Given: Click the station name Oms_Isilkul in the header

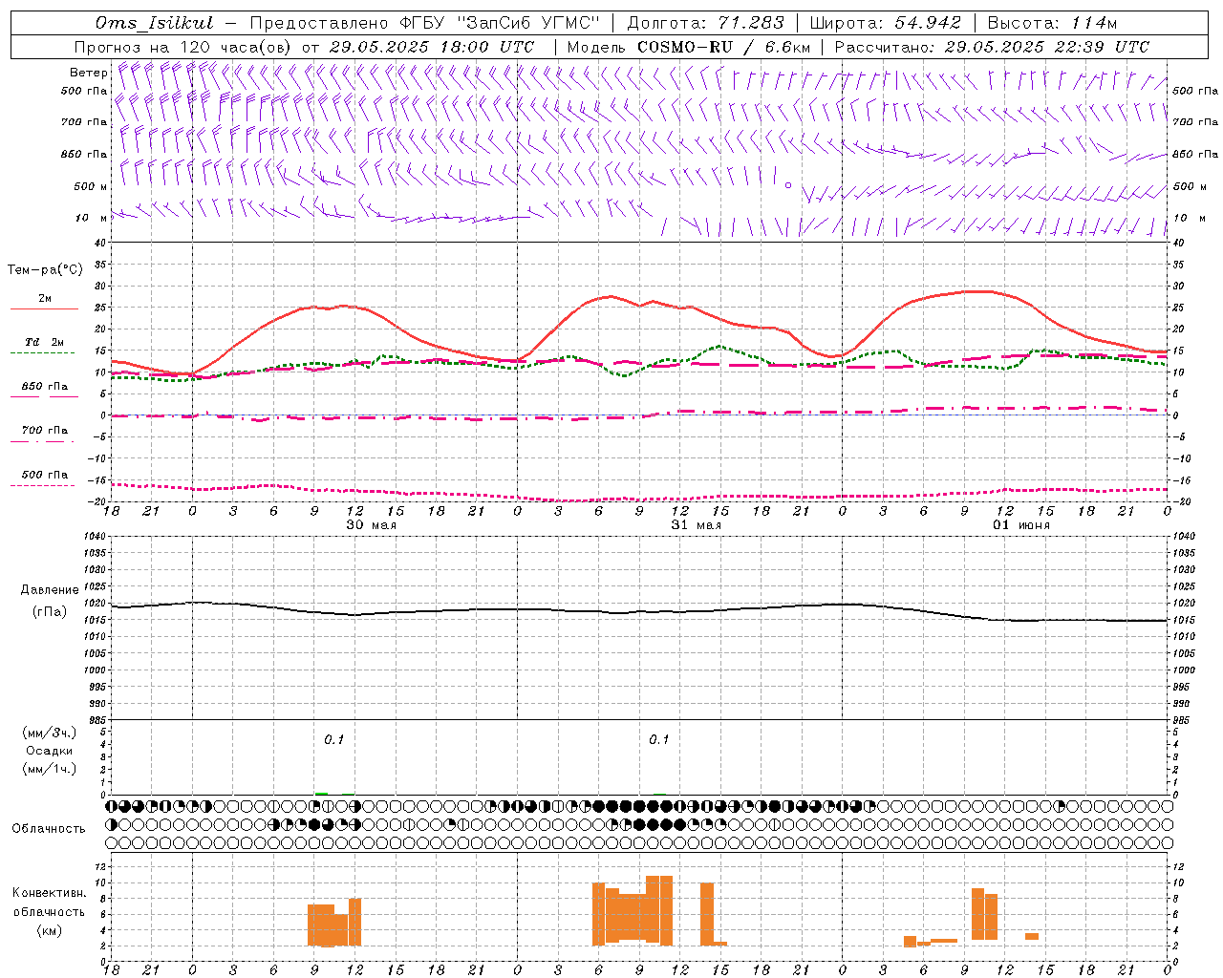Looking at the screenshot, I should (x=155, y=23).
